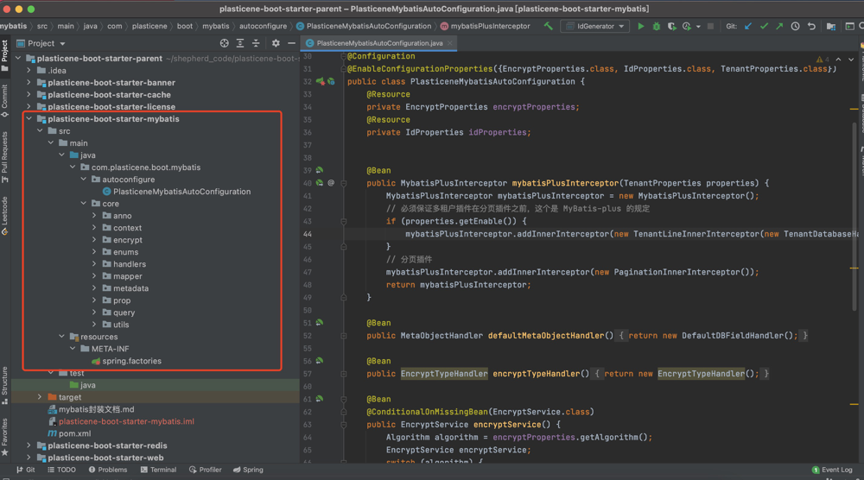Open the TODO tool window
The height and width of the screenshot is (480, 864).
(61, 470)
